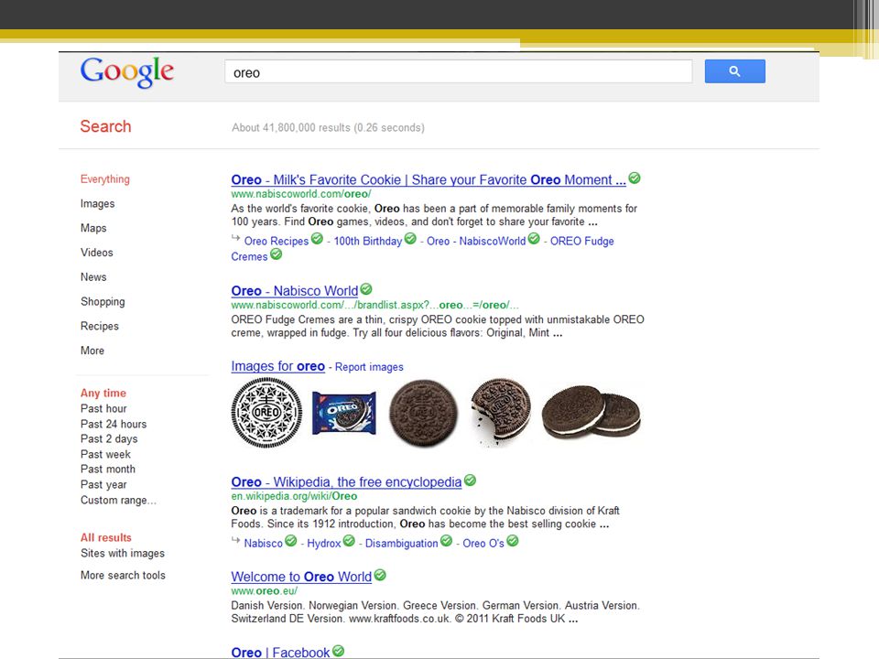Open Oreo - Milk's Favorite Cookie result
The width and height of the screenshot is (879, 659).
[429, 180]
